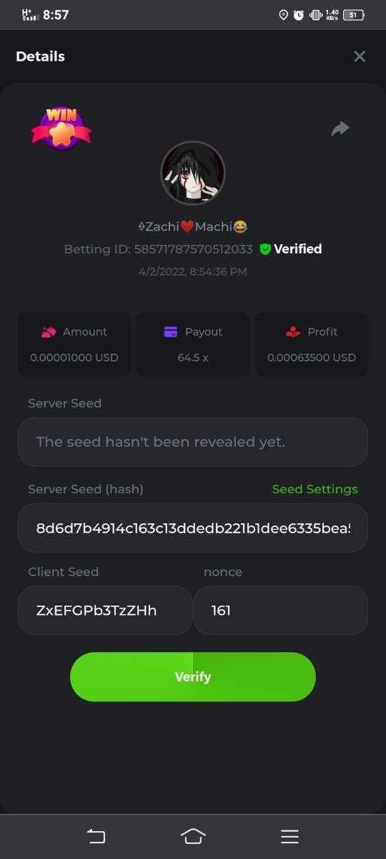This screenshot has width=386, height=859.
Task: Tap the Zachi Machi username
Action: point(193,227)
